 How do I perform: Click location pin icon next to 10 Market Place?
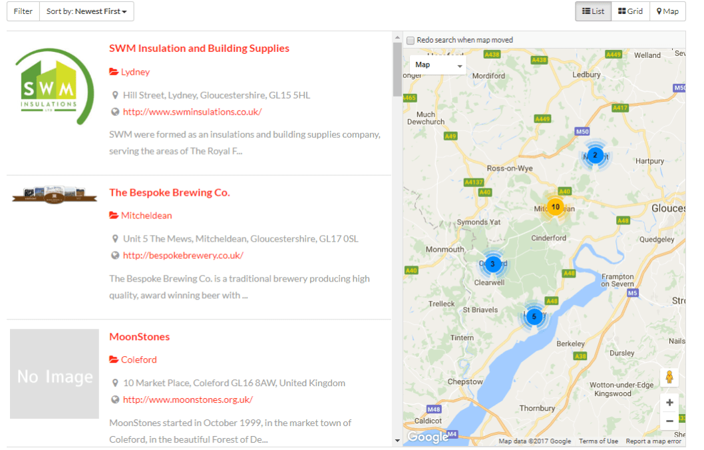pyautogui.click(x=115, y=383)
